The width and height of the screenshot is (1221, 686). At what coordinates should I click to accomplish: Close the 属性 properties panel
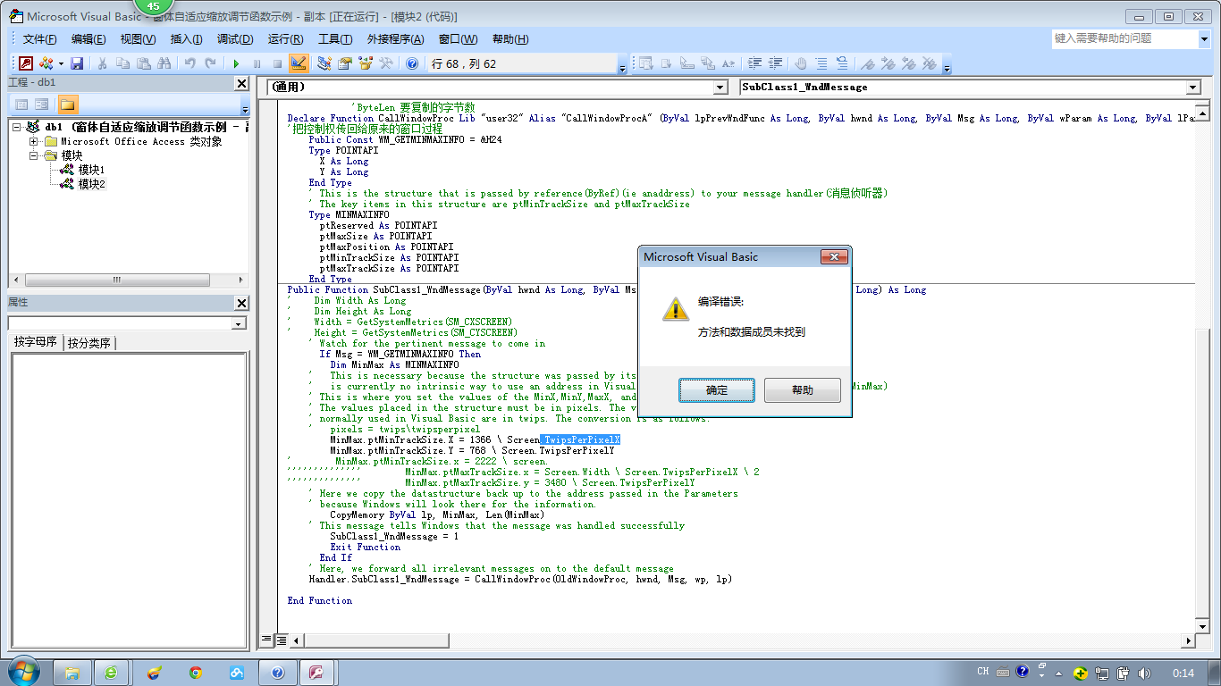[241, 303]
